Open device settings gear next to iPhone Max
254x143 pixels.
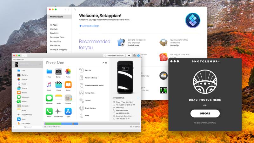106,63
